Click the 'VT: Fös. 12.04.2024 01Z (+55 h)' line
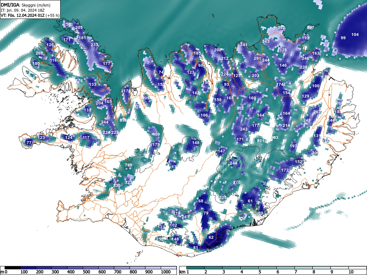Image resolution: width=367 pixels, height=275 pixels. pyautogui.click(x=30, y=15)
